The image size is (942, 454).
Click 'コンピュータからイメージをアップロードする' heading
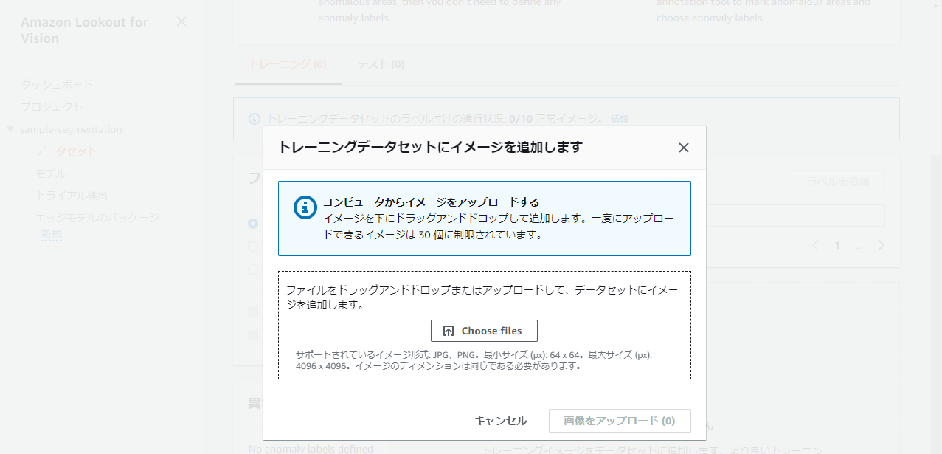click(x=431, y=202)
